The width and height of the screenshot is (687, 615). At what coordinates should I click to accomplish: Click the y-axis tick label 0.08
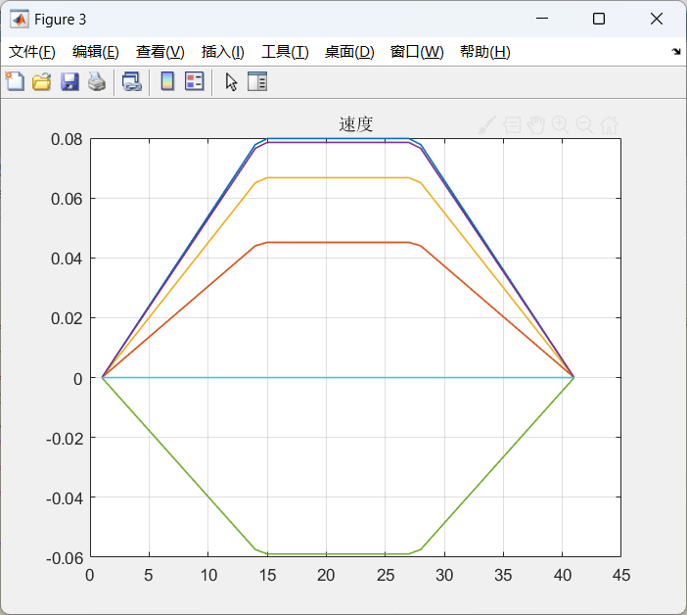67,139
